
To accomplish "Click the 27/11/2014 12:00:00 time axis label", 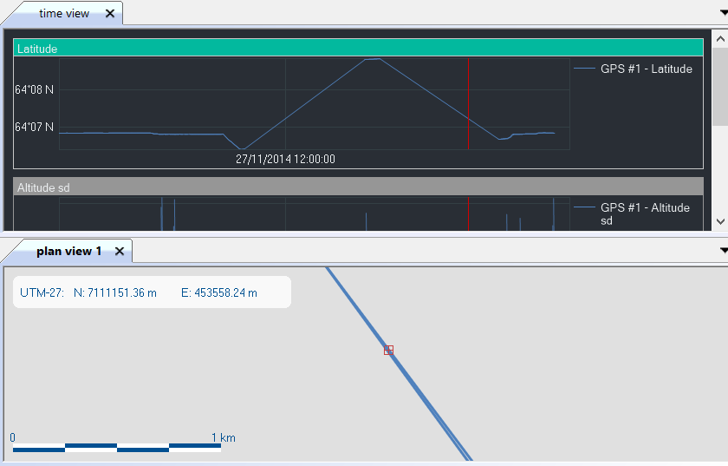I will click(285, 159).
